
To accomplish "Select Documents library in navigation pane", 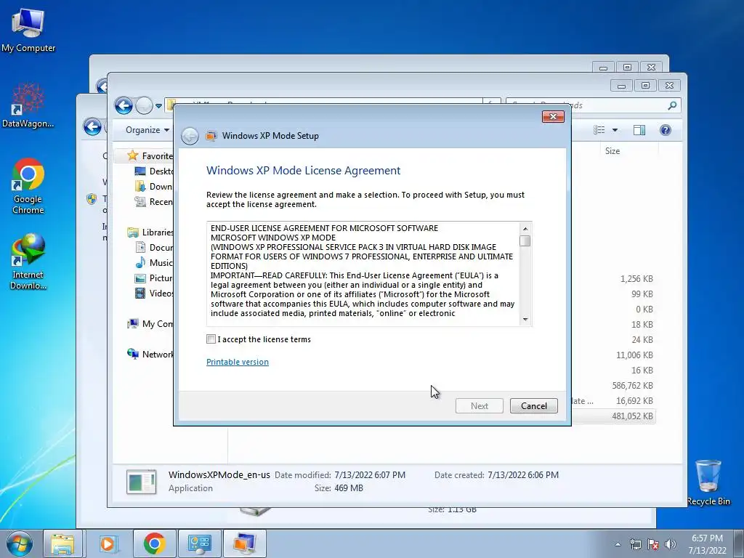I will 154,247.
